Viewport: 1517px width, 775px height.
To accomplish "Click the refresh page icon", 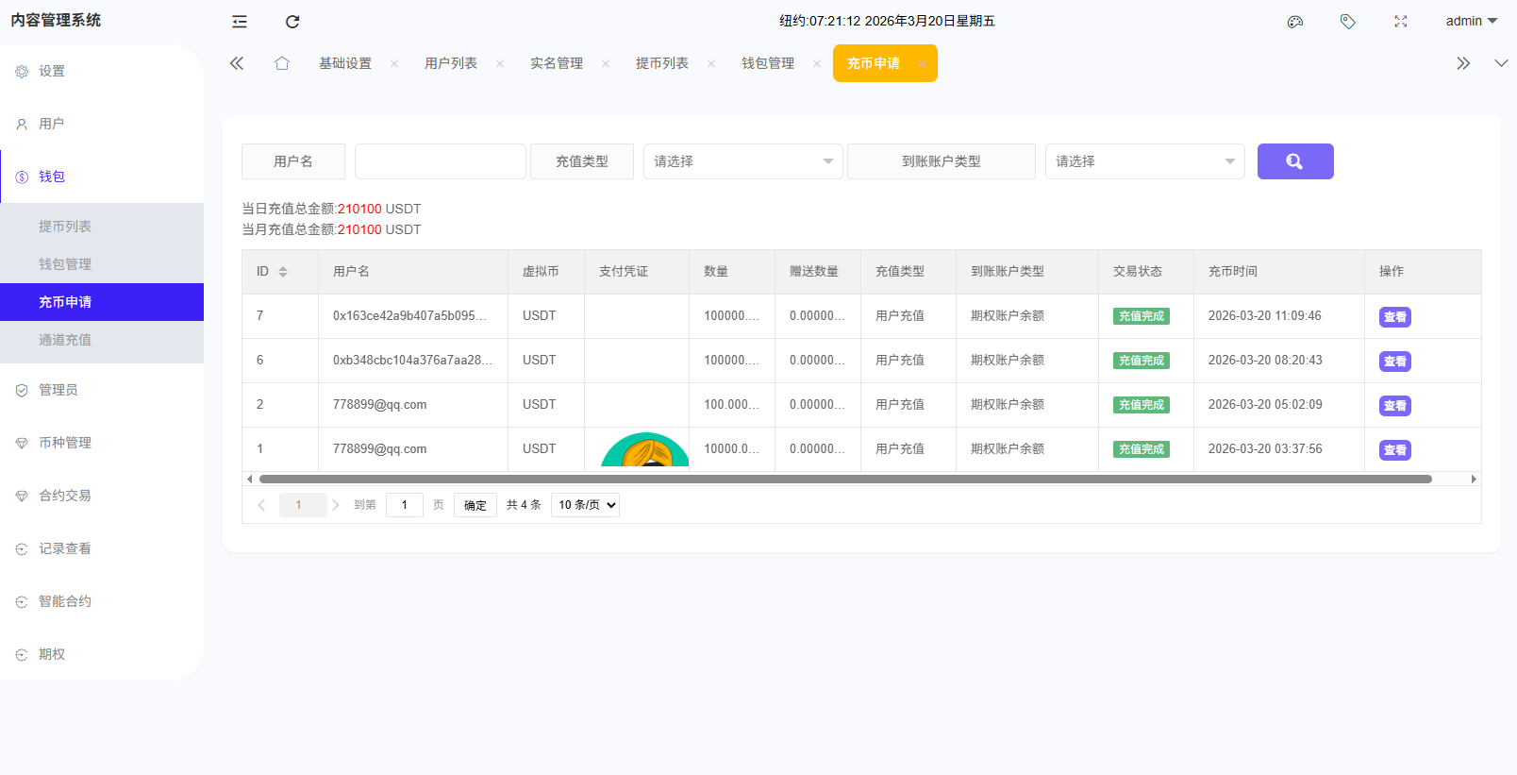I will point(292,22).
